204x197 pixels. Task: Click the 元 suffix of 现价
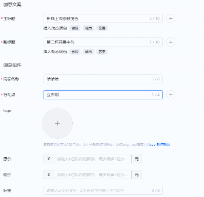(136, 174)
